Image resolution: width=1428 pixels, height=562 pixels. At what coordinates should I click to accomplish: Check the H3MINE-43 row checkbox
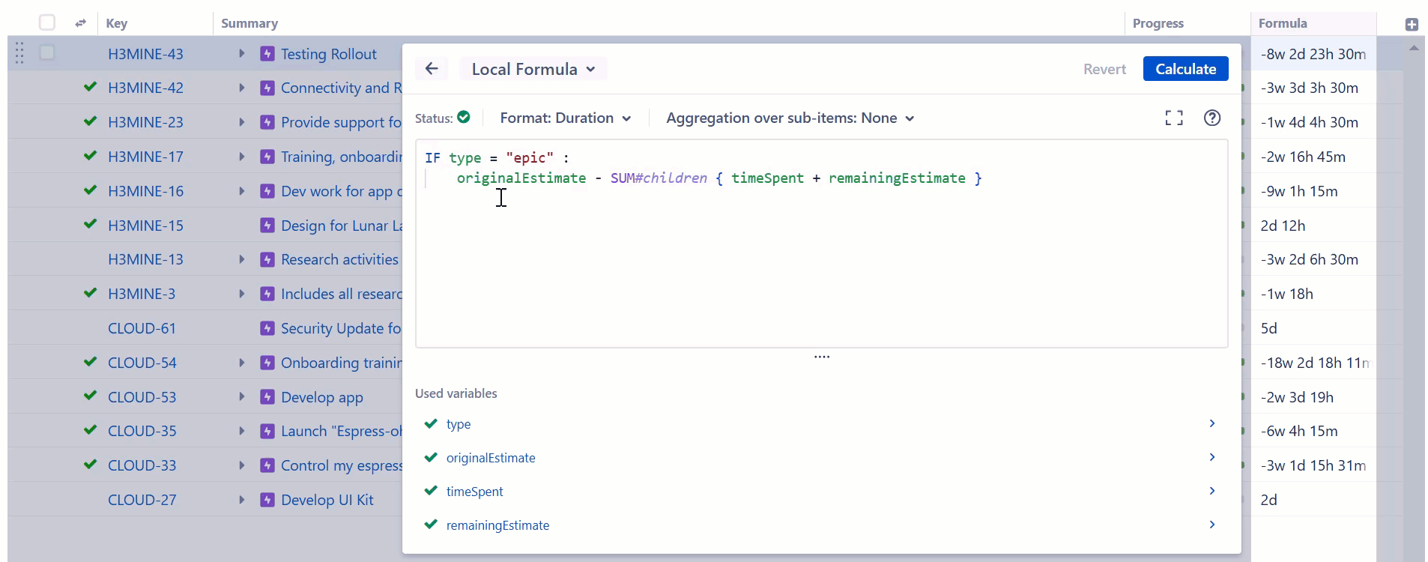47,52
